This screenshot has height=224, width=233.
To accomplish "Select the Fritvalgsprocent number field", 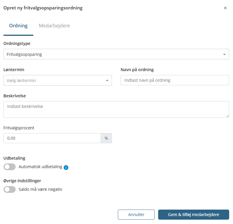I will (52, 138).
